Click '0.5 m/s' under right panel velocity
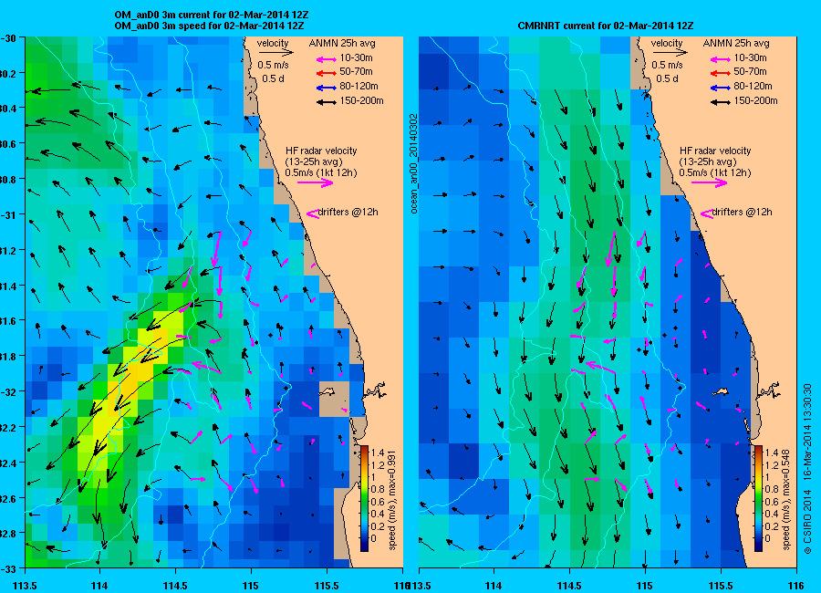 667,65
